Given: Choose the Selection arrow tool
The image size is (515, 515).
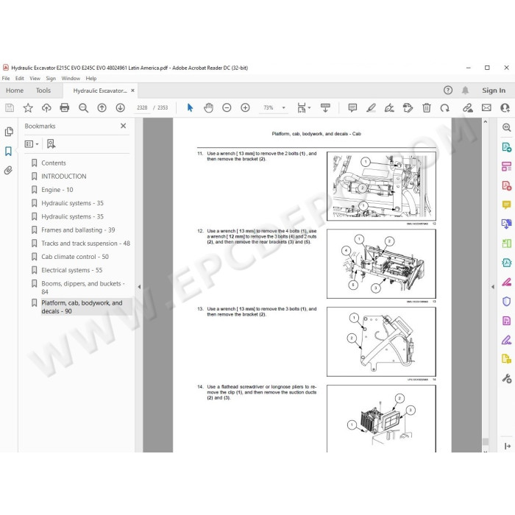Looking at the screenshot, I should 190,107.
